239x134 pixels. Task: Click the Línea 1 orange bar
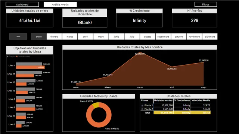pos(30,67)
